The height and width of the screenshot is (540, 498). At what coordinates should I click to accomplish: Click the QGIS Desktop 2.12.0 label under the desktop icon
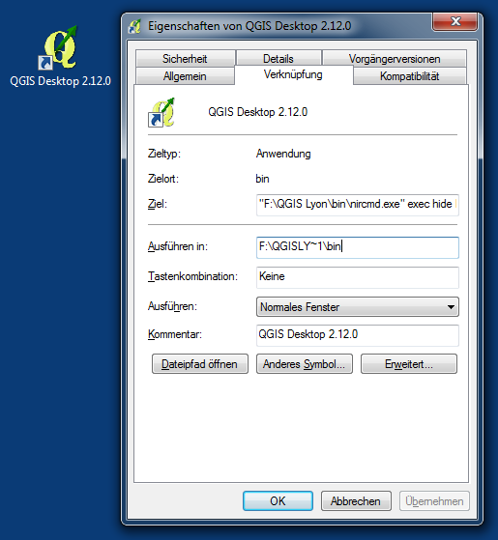pos(60,81)
